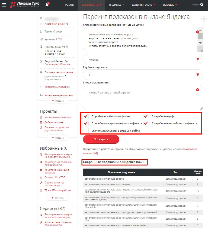Image resolution: width=208 pixels, height=228 pixels.
Task: Click the Тип column header
Action: [176, 172]
